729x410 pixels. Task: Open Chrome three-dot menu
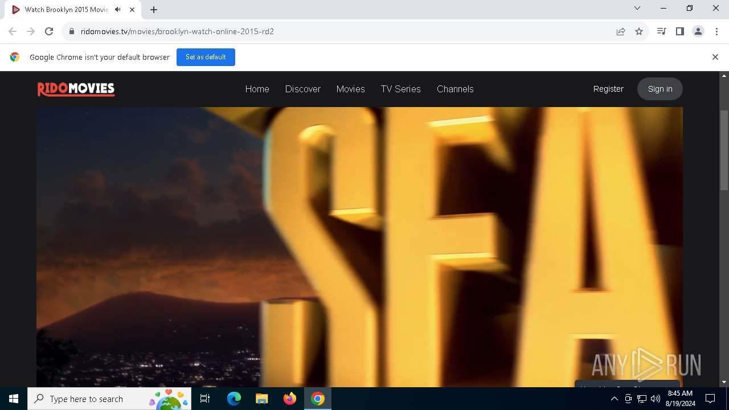pyautogui.click(x=716, y=31)
